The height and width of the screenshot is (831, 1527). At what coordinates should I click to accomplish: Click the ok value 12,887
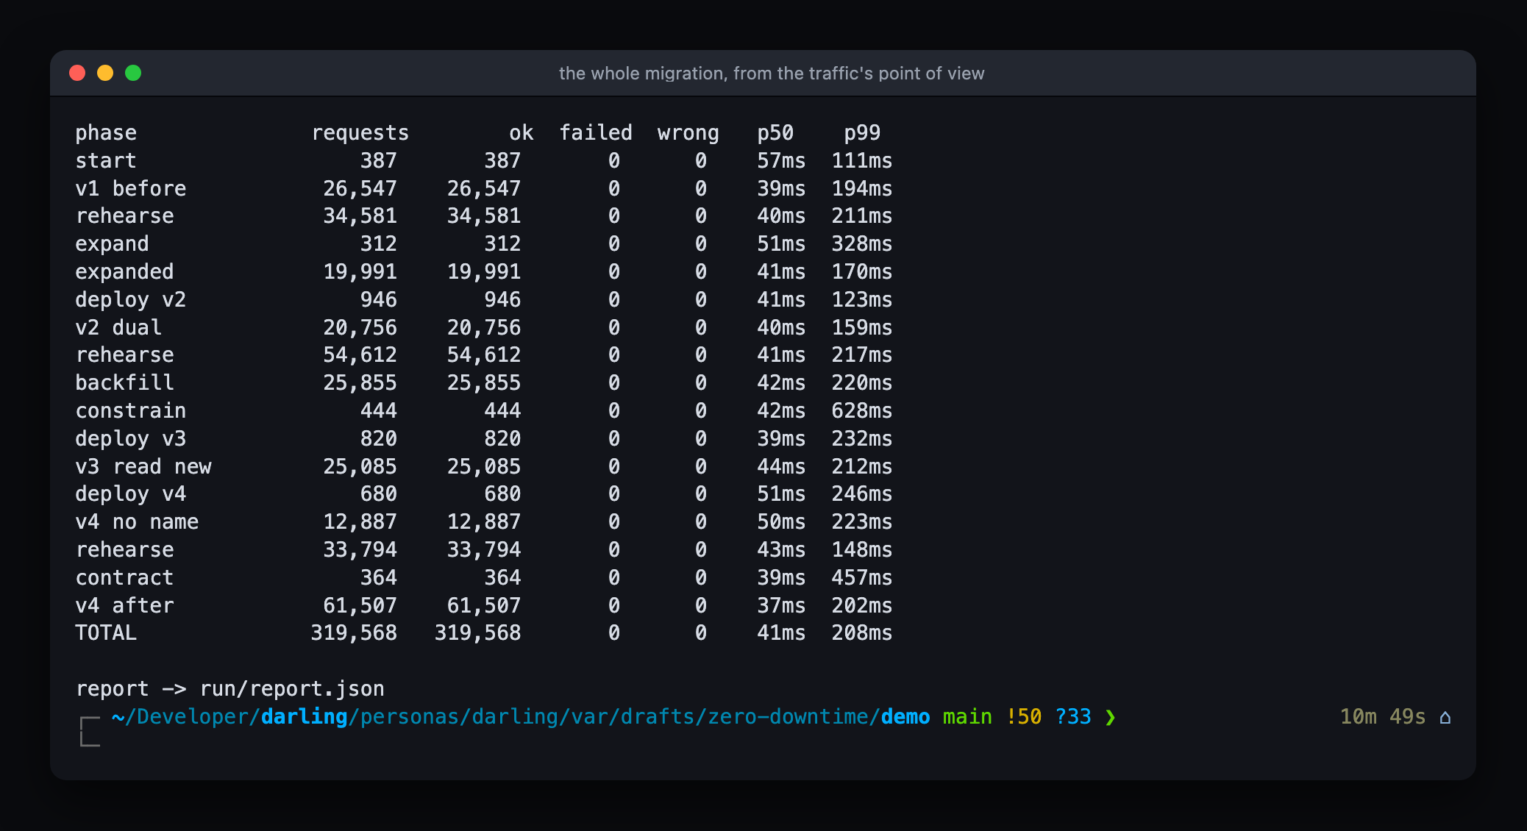(x=484, y=522)
